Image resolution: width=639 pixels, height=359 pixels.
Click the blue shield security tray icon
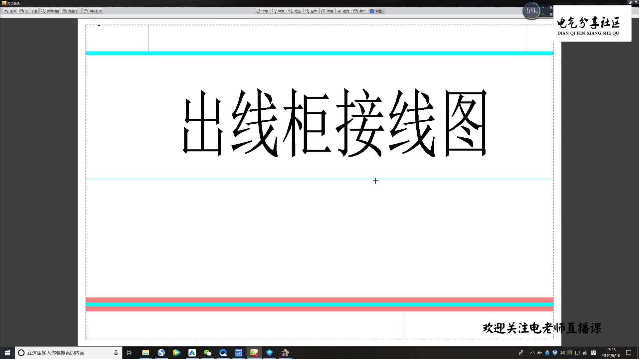coord(555,353)
